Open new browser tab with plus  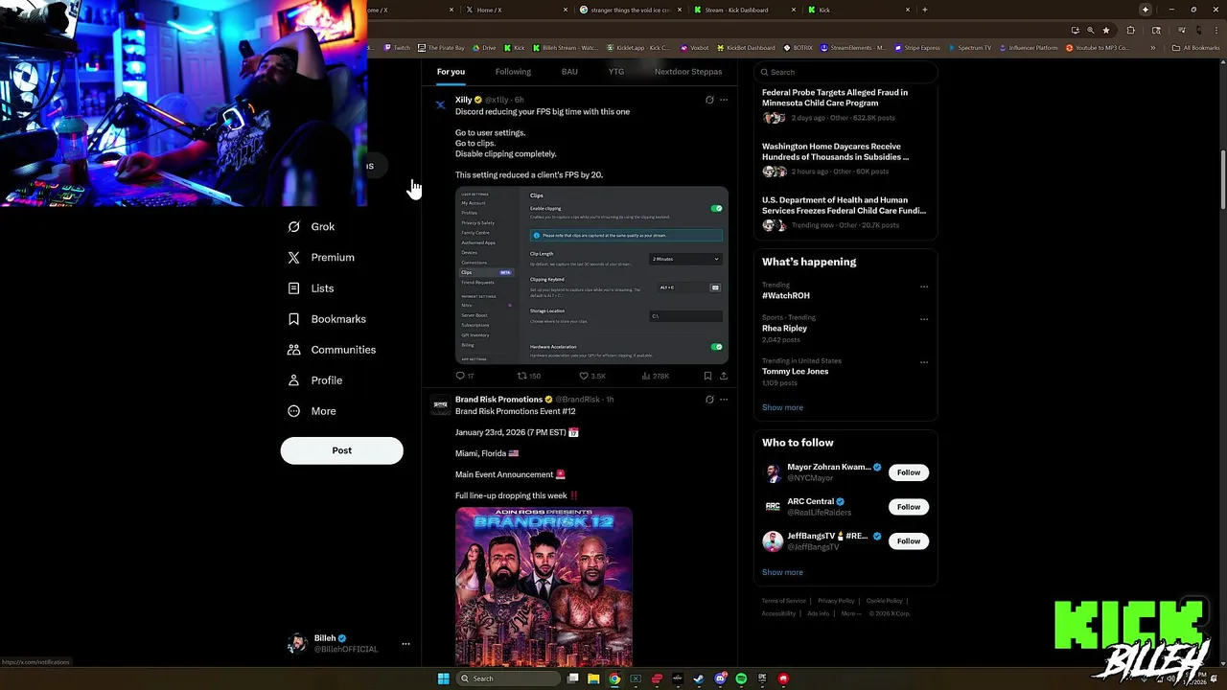point(924,10)
